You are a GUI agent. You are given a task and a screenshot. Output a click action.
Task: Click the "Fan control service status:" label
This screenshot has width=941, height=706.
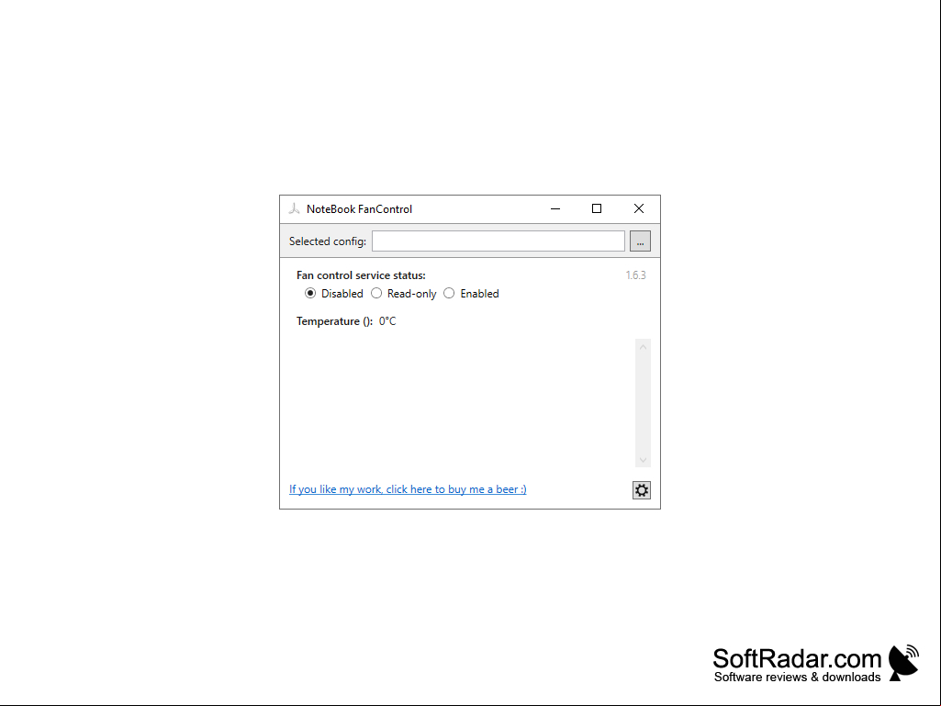point(362,275)
